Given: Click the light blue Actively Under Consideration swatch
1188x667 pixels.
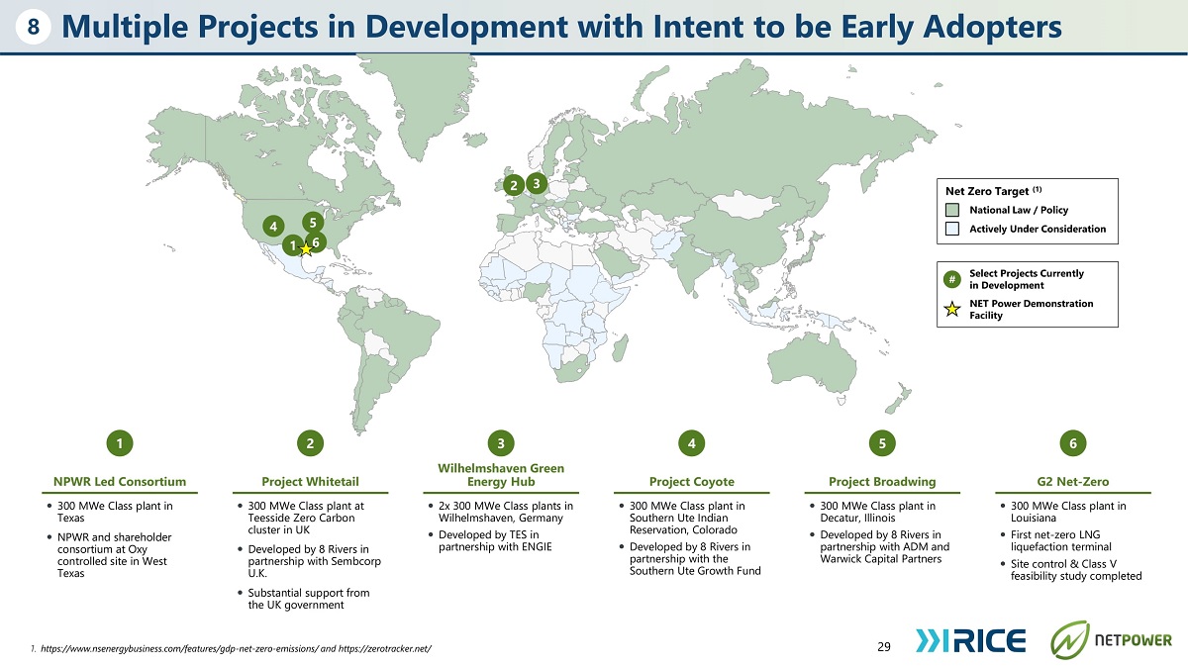Looking at the screenshot, I should coord(951,229).
